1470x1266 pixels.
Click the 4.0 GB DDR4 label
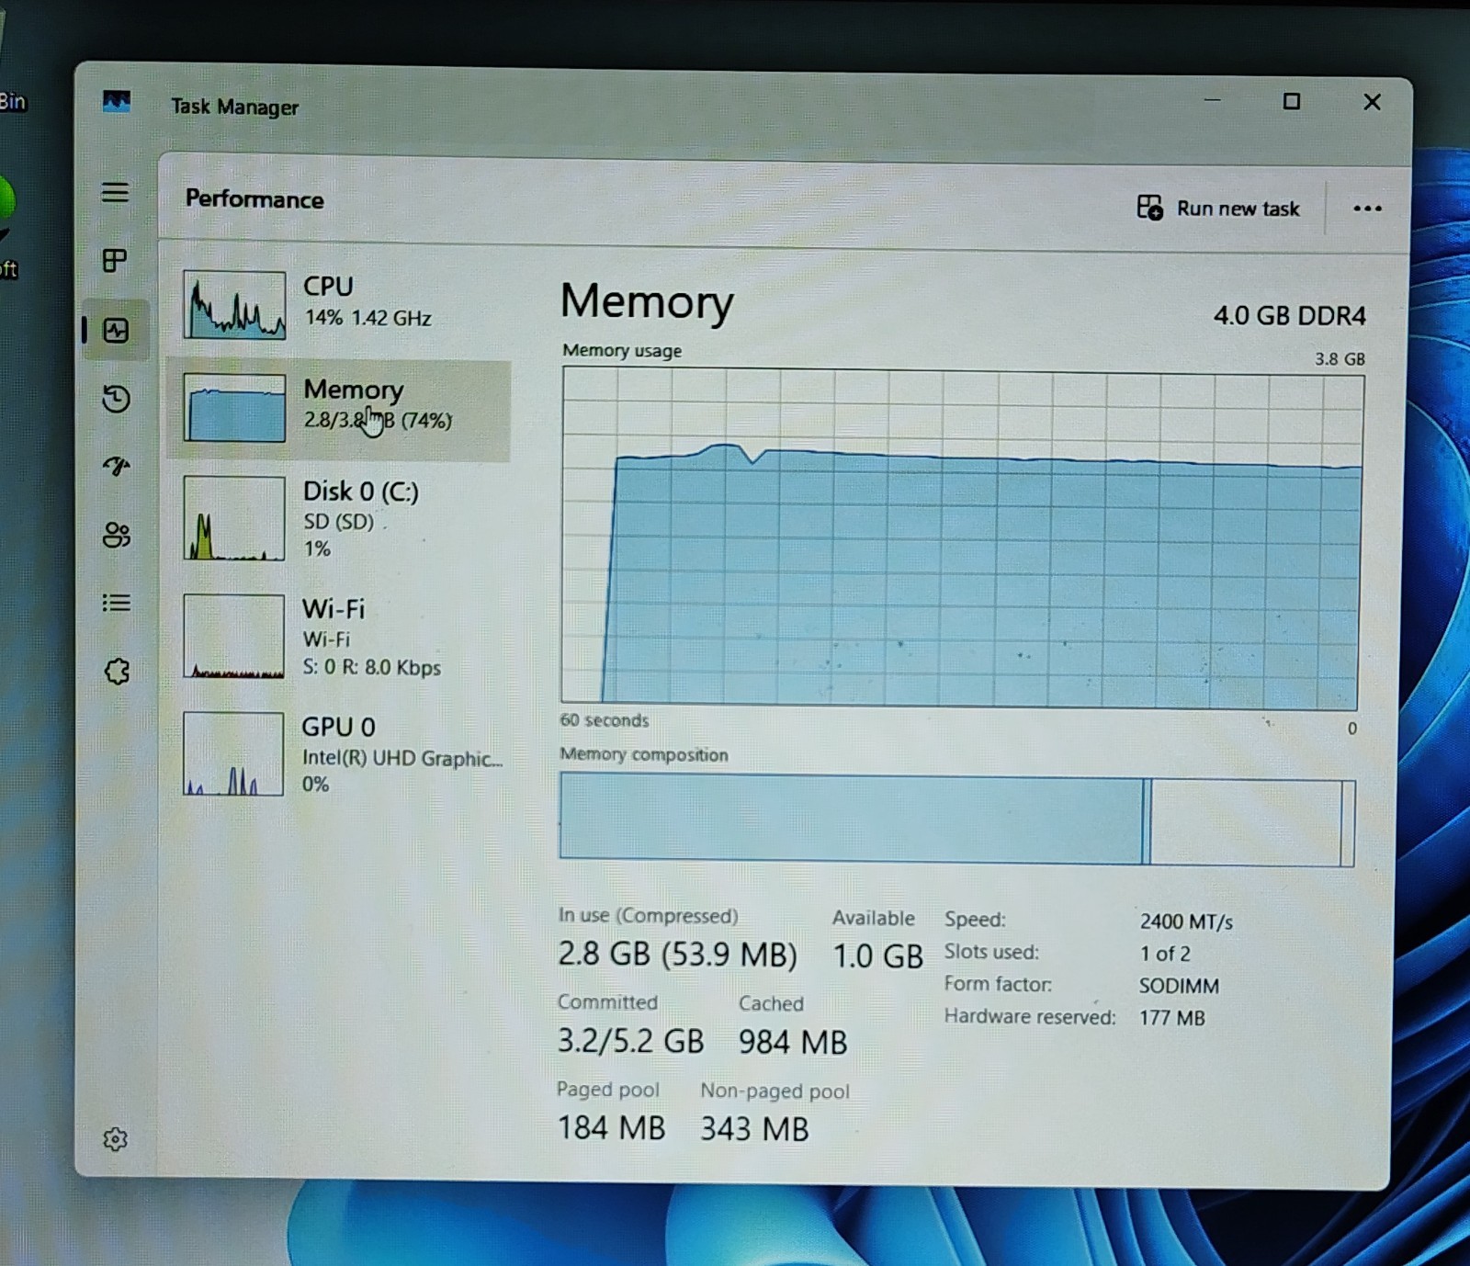pos(1289,315)
